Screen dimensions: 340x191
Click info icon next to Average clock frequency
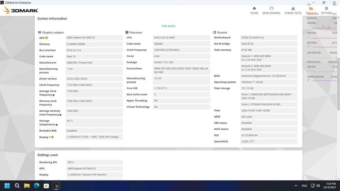(53, 95)
